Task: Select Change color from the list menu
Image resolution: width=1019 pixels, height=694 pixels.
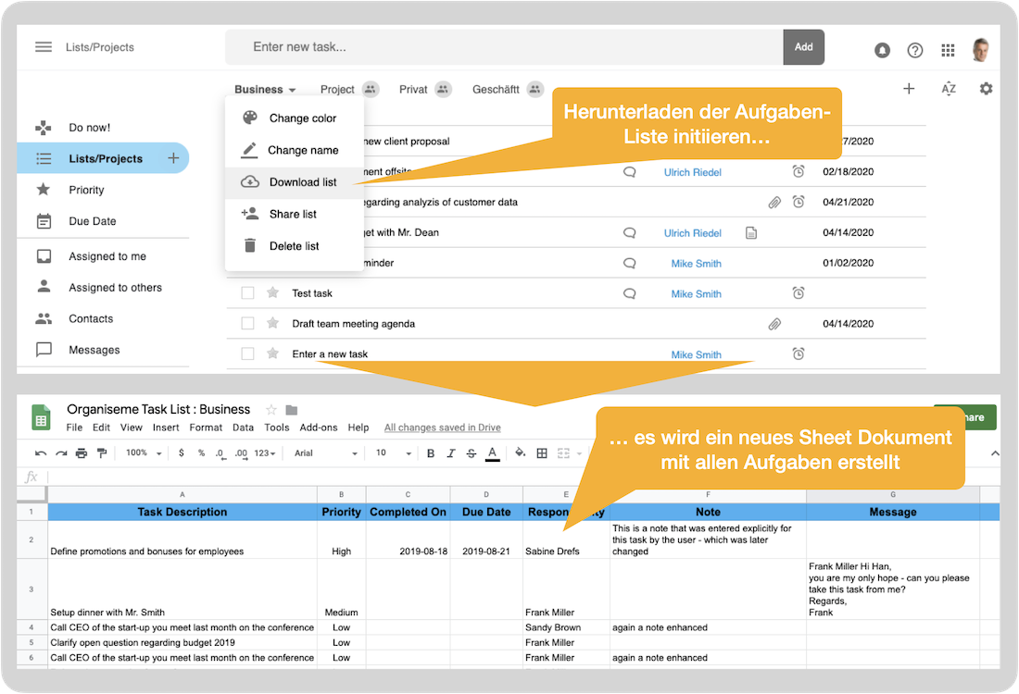Action: (295, 118)
